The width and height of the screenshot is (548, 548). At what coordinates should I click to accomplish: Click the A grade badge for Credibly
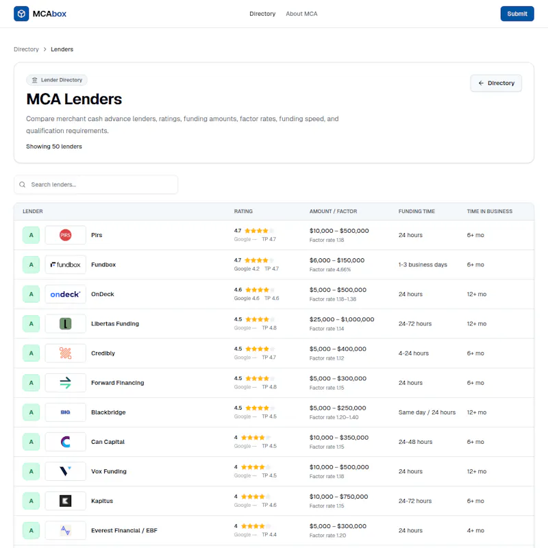coord(31,353)
